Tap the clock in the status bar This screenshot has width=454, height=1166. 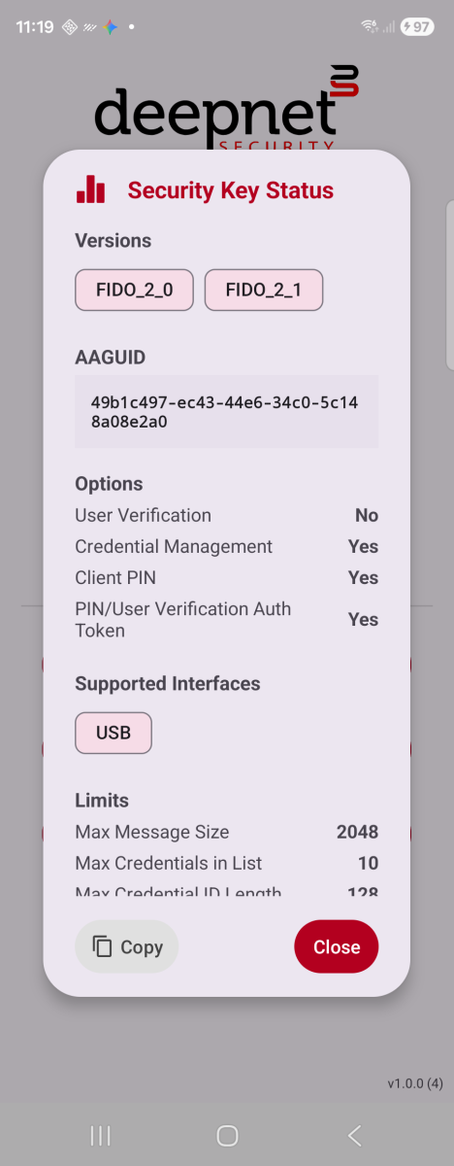click(x=35, y=27)
